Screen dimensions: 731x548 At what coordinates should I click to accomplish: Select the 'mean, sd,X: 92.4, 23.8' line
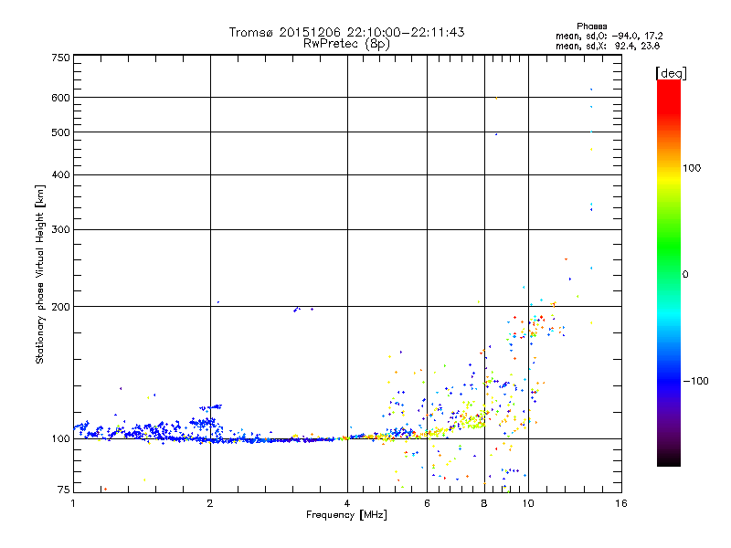[608, 46]
